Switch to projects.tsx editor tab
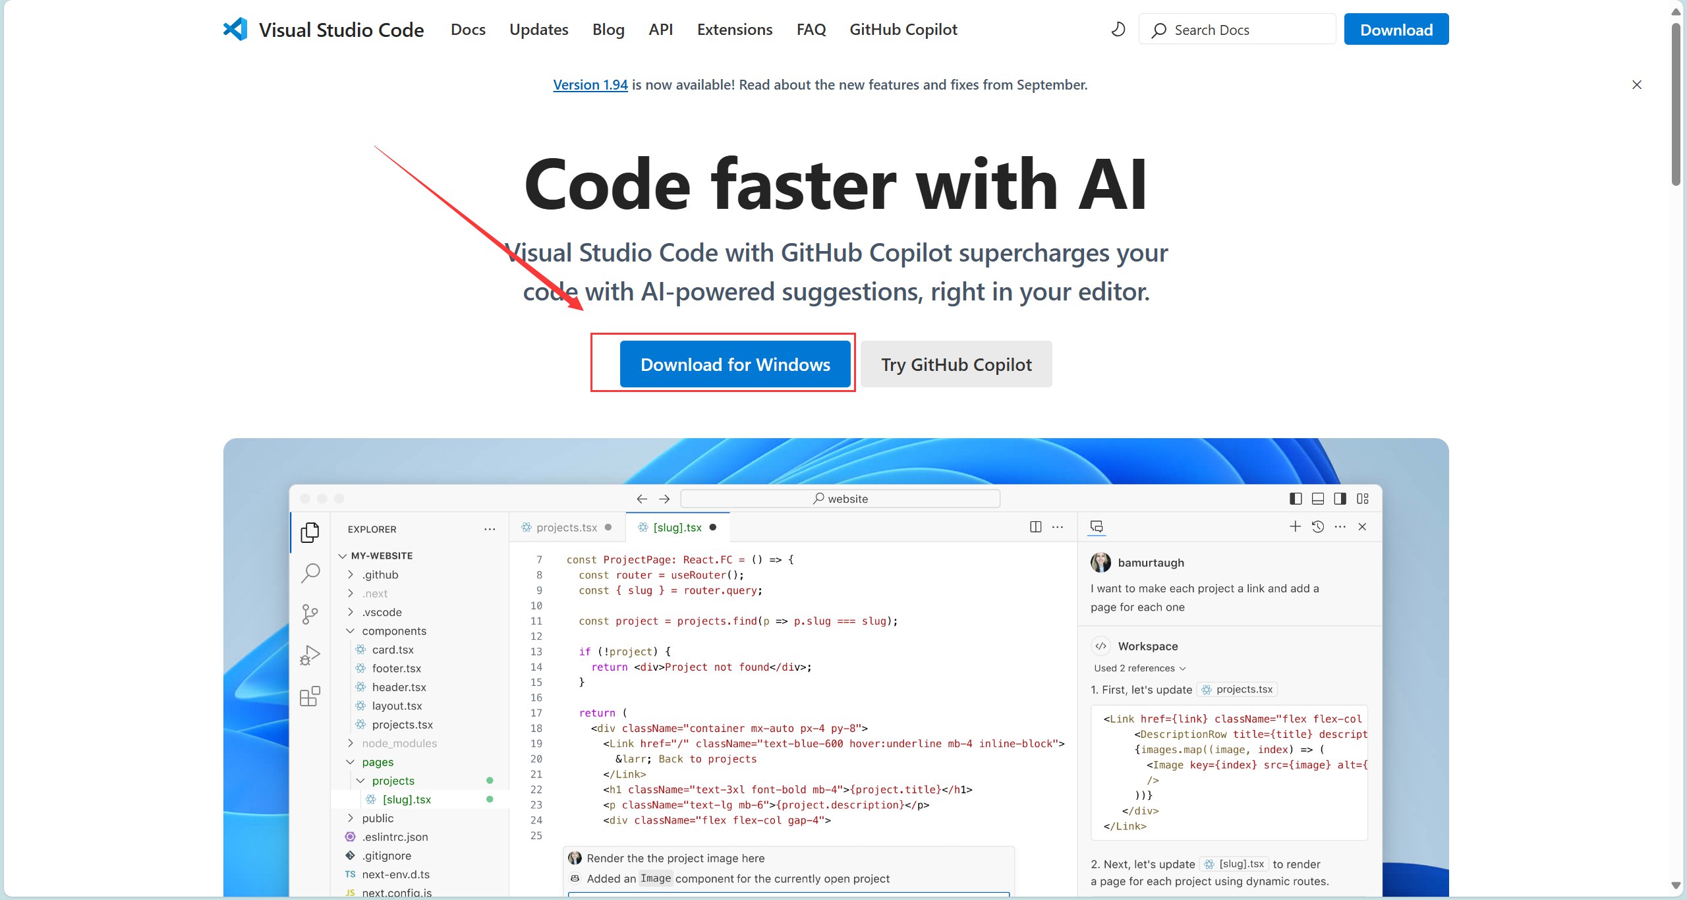 [x=567, y=527]
